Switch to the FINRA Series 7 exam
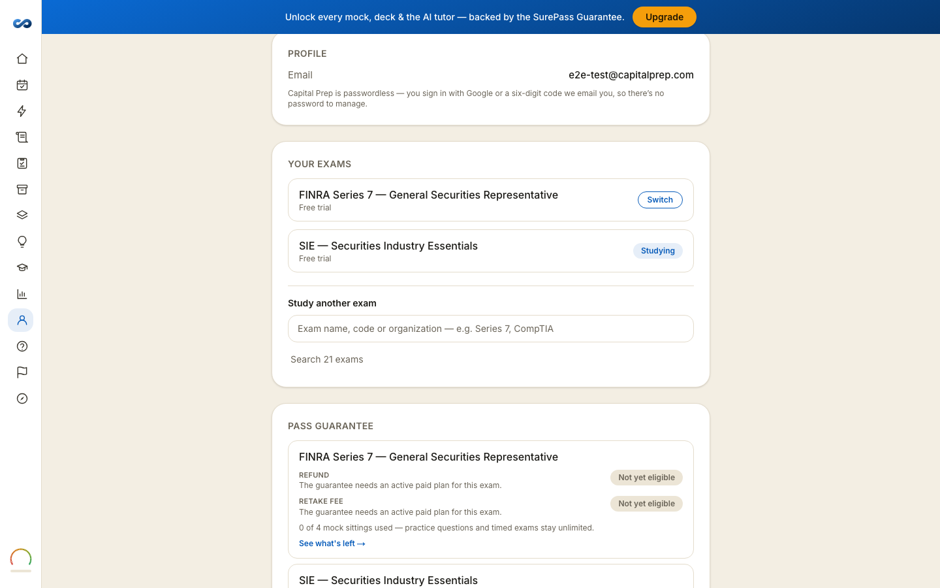The width and height of the screenshot is (940, 588). pos(660,200)
